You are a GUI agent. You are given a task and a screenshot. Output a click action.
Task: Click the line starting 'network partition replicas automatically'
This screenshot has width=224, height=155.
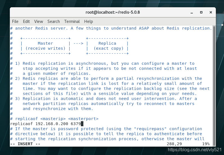point(108,104)
